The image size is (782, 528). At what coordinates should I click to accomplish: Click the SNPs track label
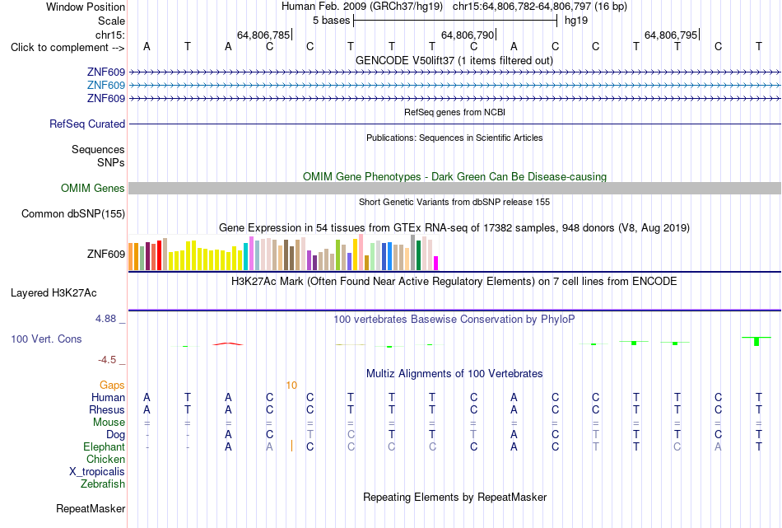pyautogui.click(x=111, y=163)
